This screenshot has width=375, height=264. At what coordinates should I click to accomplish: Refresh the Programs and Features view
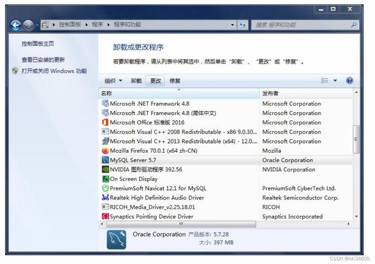click(243, 25)
